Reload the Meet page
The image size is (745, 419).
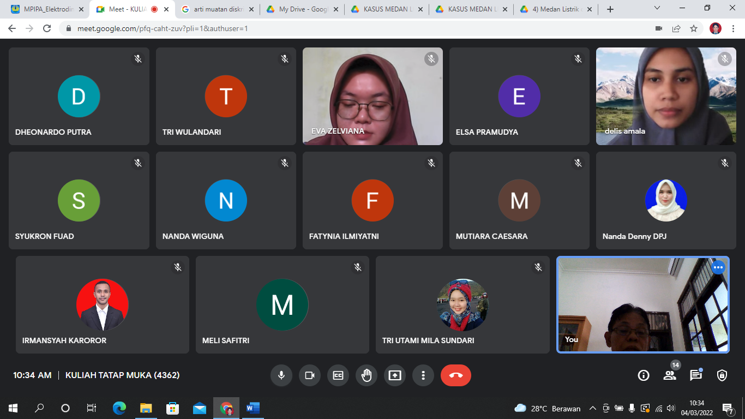pyautogui.click(x=47, y=28)
